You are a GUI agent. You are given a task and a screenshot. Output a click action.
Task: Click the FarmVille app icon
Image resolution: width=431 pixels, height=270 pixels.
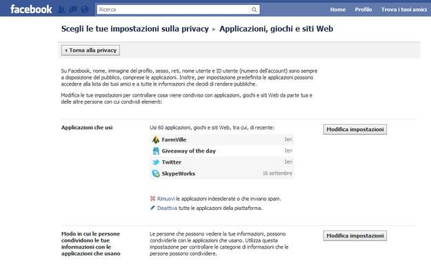tap(156, 139)
